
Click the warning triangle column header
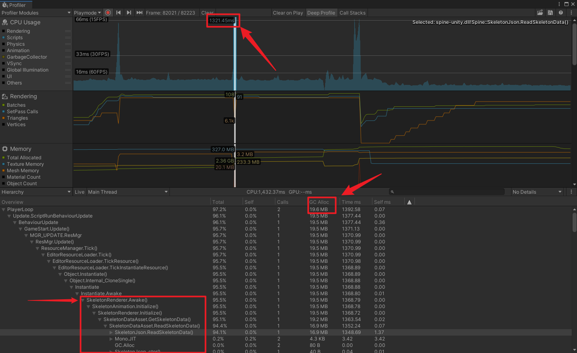(x=409, y=202)
